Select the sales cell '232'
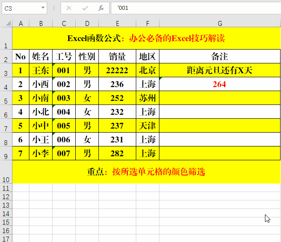This screenshot has width=281, height=242. tap(117, 112)
